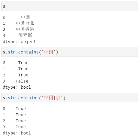Click the 俄罗斯 output value
139x136 pixels.
click(x=25, y=35)
